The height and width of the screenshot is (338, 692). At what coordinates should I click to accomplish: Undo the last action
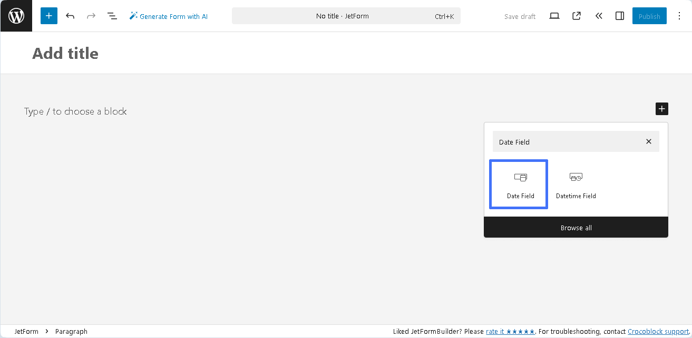coord(70,16)
